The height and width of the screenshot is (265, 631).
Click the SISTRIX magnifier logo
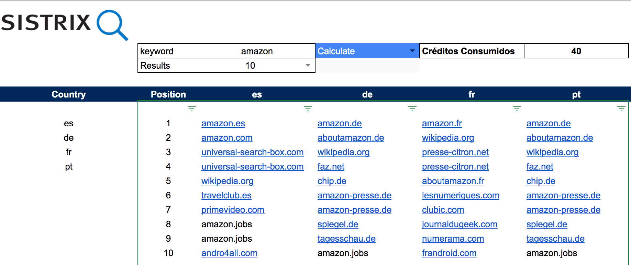[112, 25]
